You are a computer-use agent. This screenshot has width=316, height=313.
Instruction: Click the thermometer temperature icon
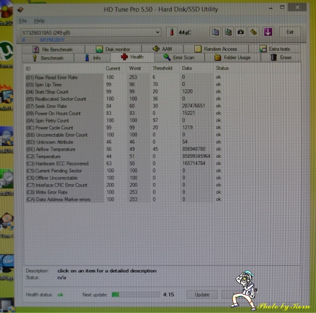pos(171,32)
